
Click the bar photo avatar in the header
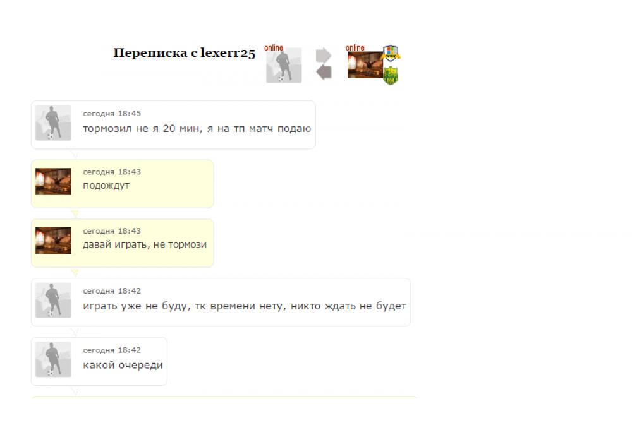[x=365, y=65]
